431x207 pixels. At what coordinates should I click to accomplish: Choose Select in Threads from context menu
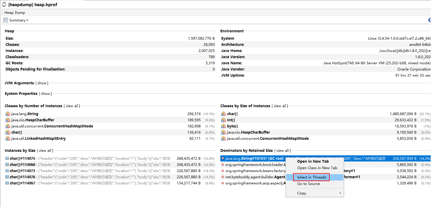(312, 177)
